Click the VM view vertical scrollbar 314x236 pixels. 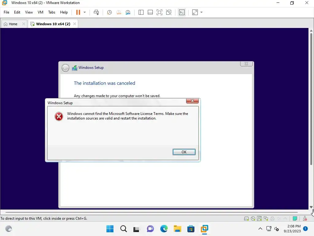(x=311, y=99)
